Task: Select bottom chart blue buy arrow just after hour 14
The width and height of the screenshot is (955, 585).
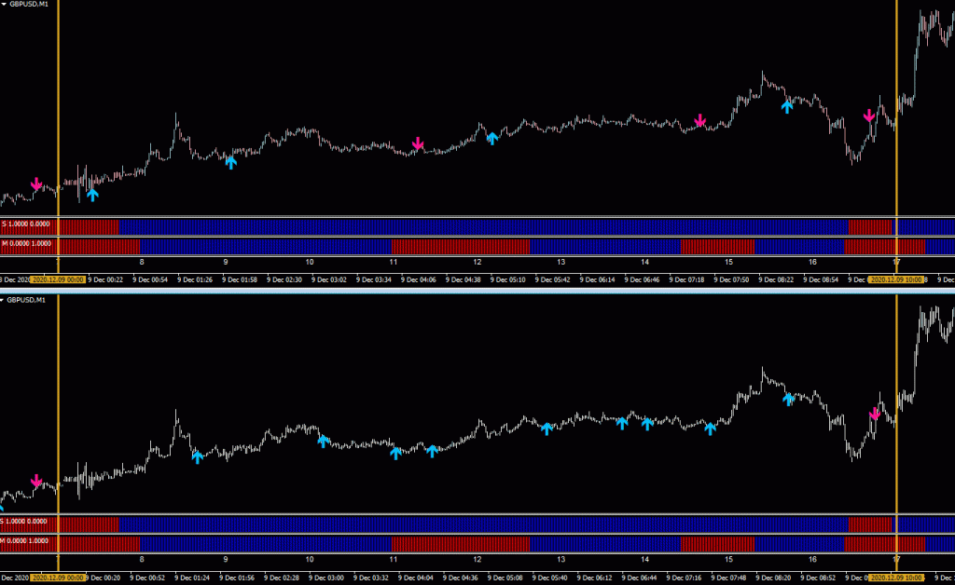Action: [647, 424]
